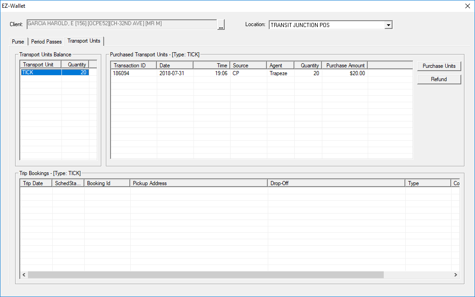Open the client search ellipsis button
This screenshot has height=297, width=475.
pos(221,25)
